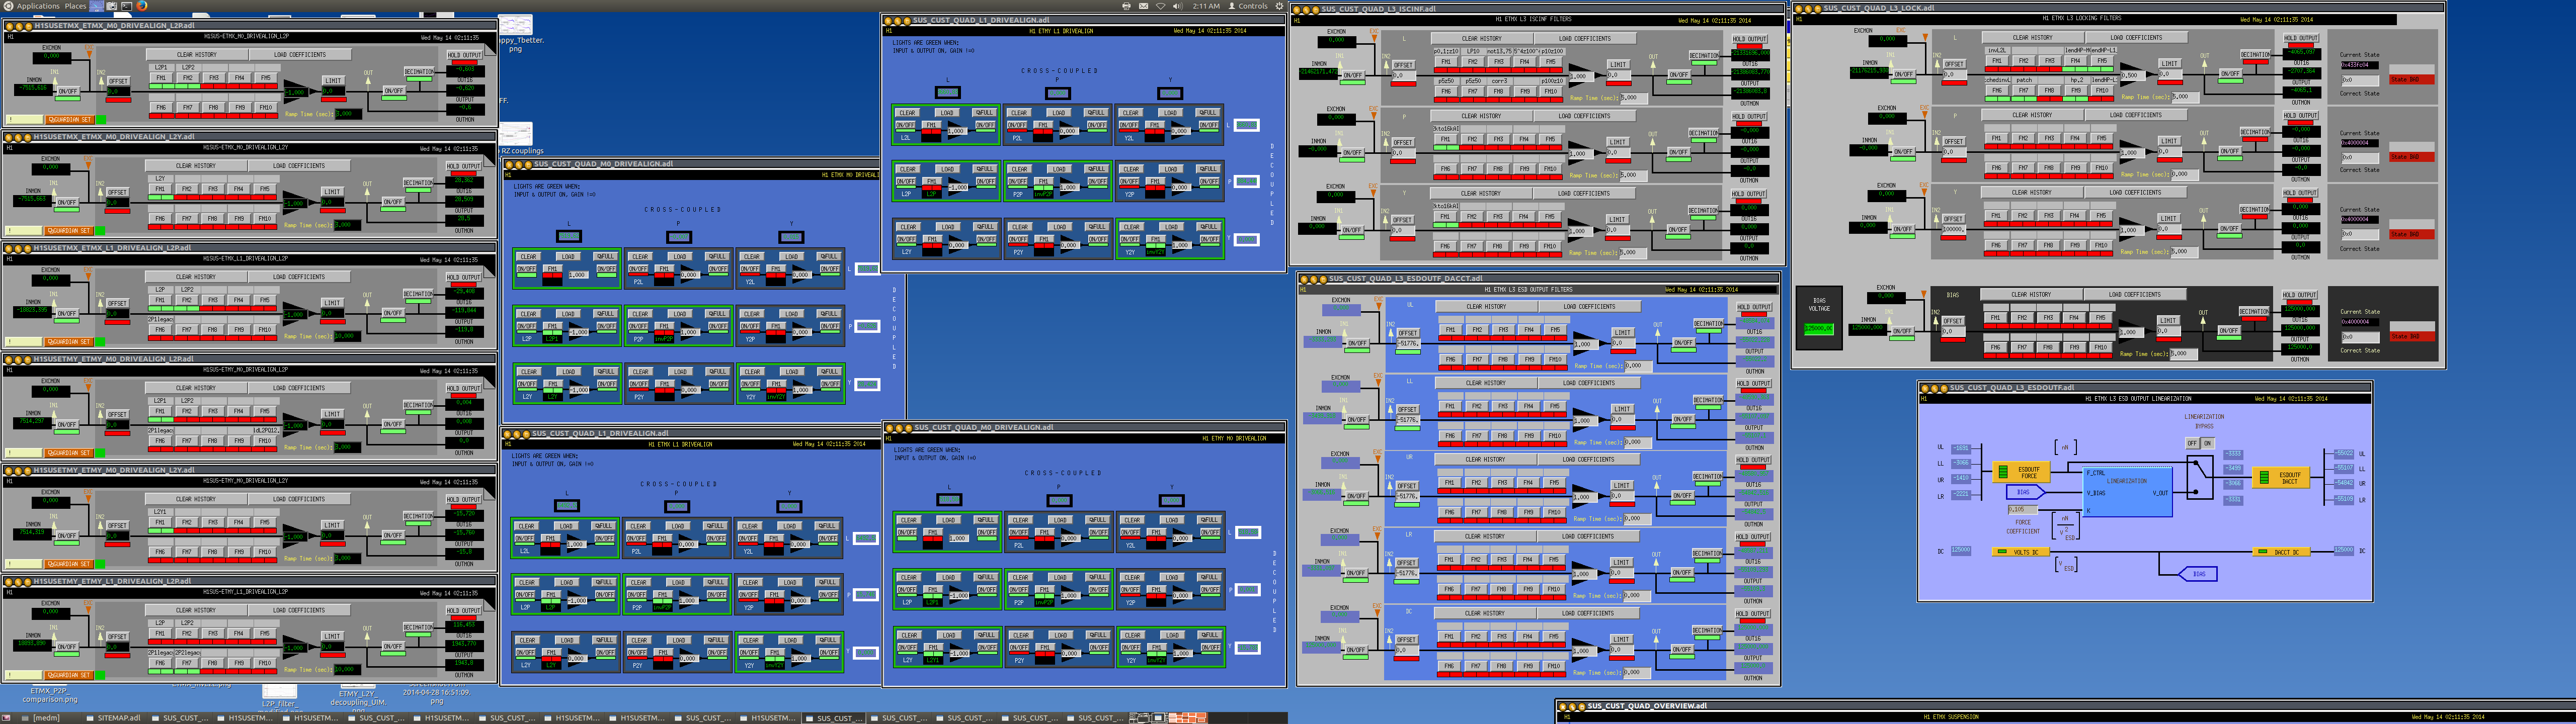
Task: Open the Controls user menu in top panel
Action: click(1248, 6)
